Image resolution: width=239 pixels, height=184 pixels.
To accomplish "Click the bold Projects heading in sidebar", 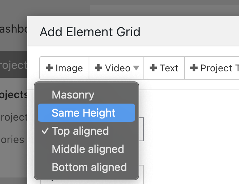I will pos(14,95).
